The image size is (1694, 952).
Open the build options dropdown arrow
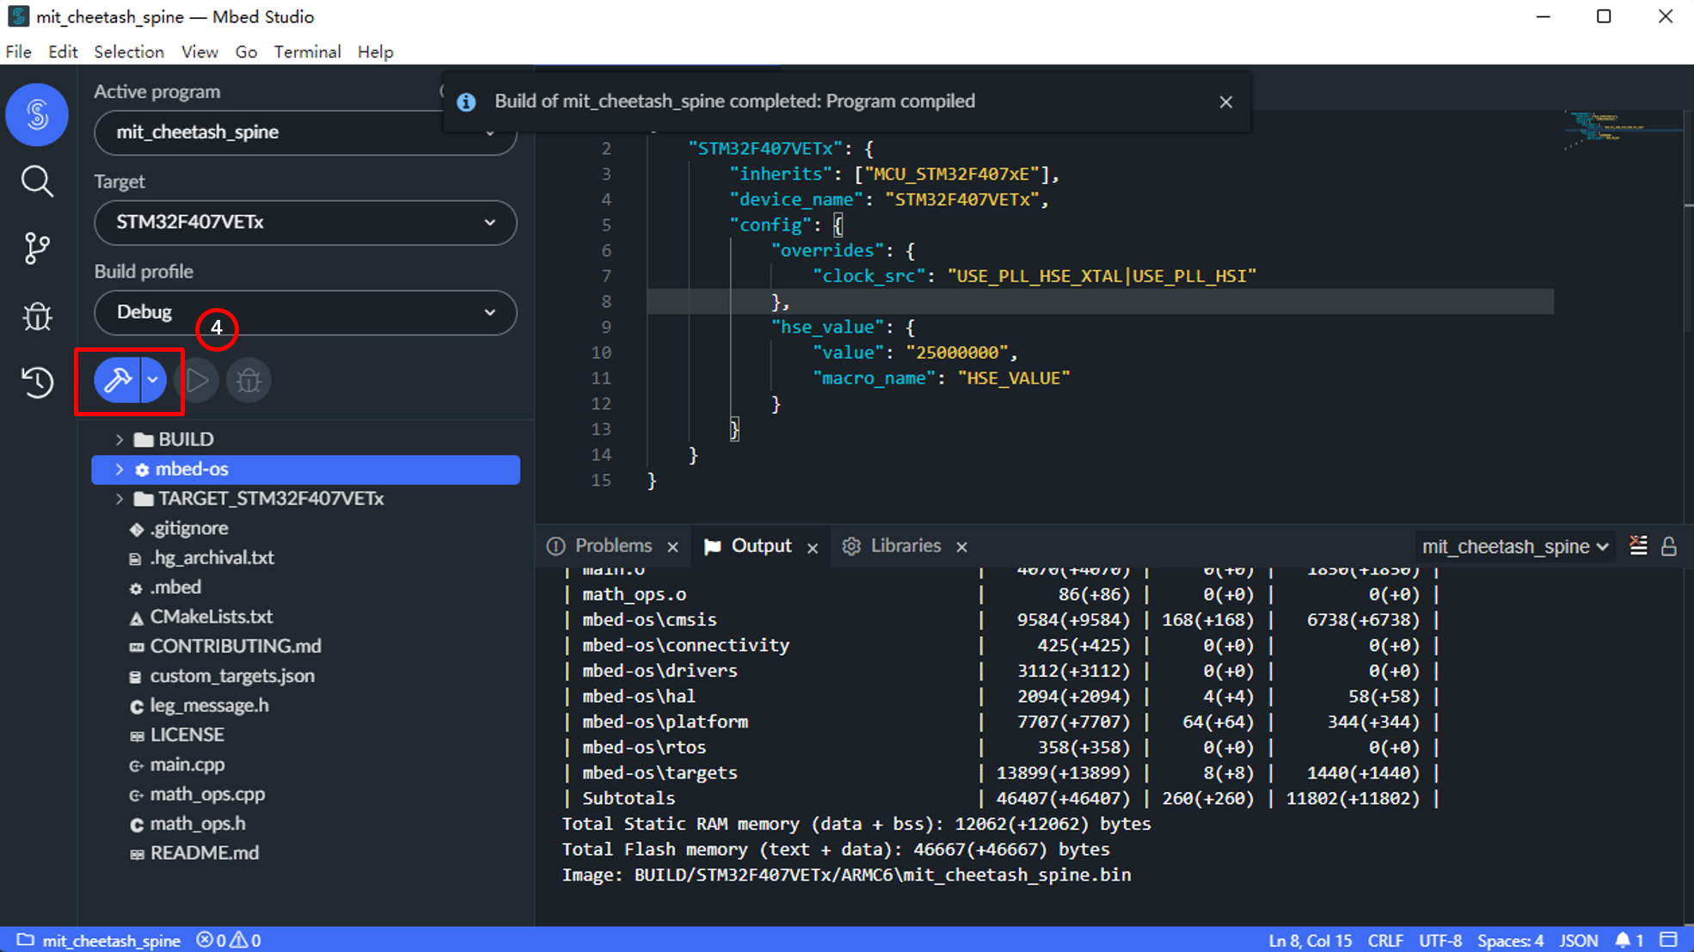pyautogui.click(x=153, y=380)
